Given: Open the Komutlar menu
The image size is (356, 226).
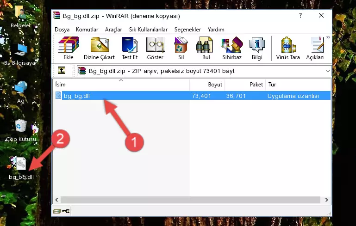Looking at the screenshot, I should 87,30.
